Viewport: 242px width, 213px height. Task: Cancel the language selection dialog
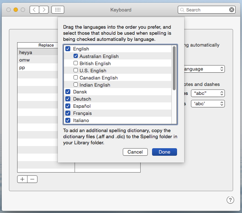pos(135,152)
